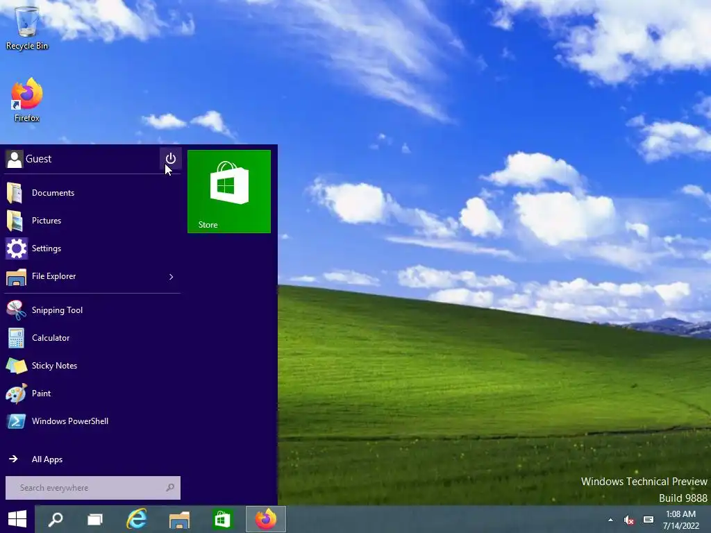Show hidden tray icons arrow
Viewport: 711px width, 533px height.
tap(610, 520)
